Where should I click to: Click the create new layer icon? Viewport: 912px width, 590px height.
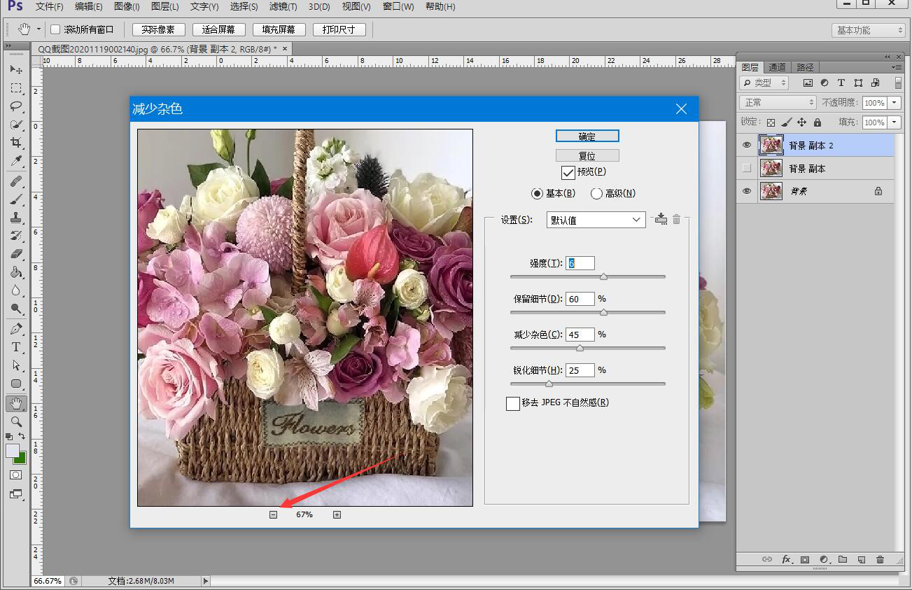click(x=862, y=560)
